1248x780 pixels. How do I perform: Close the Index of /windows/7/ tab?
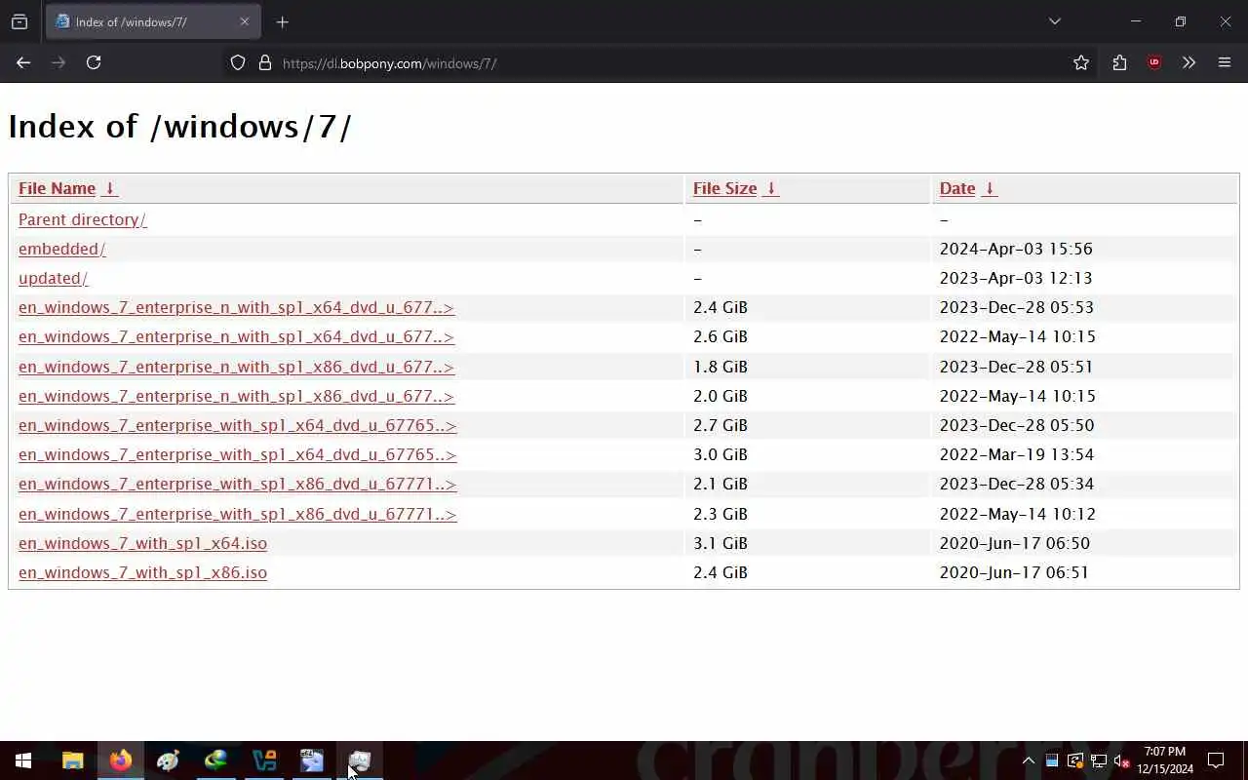pos(245,21)
